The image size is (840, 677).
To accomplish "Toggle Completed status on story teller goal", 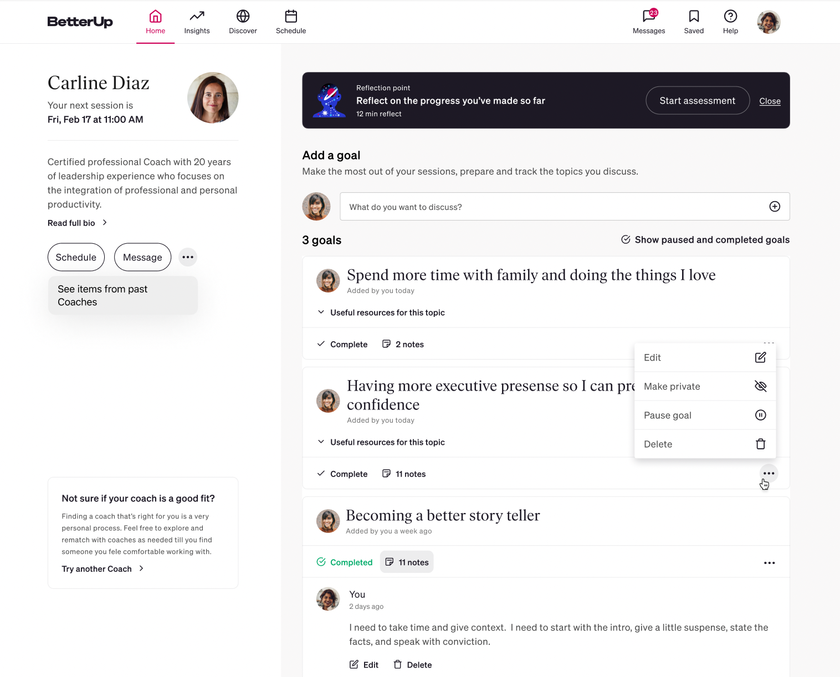I will tap(344, 562).
